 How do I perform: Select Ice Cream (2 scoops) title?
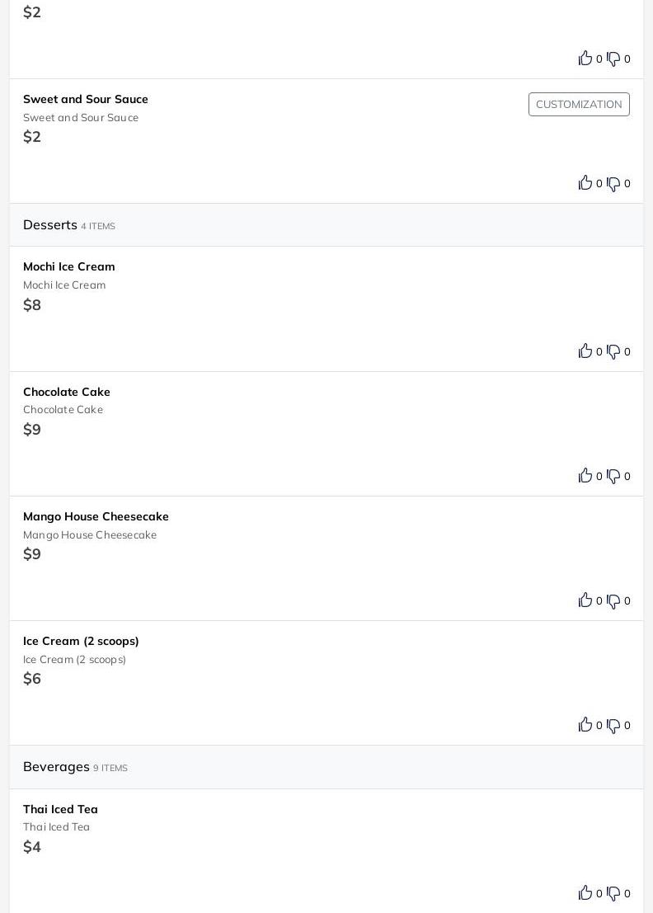tap(81, 641)
